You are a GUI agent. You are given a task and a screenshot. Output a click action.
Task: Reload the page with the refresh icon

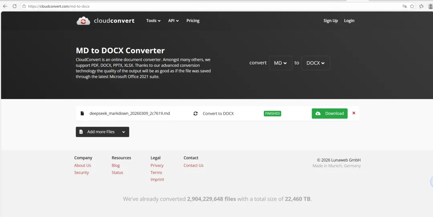(15, 6)
